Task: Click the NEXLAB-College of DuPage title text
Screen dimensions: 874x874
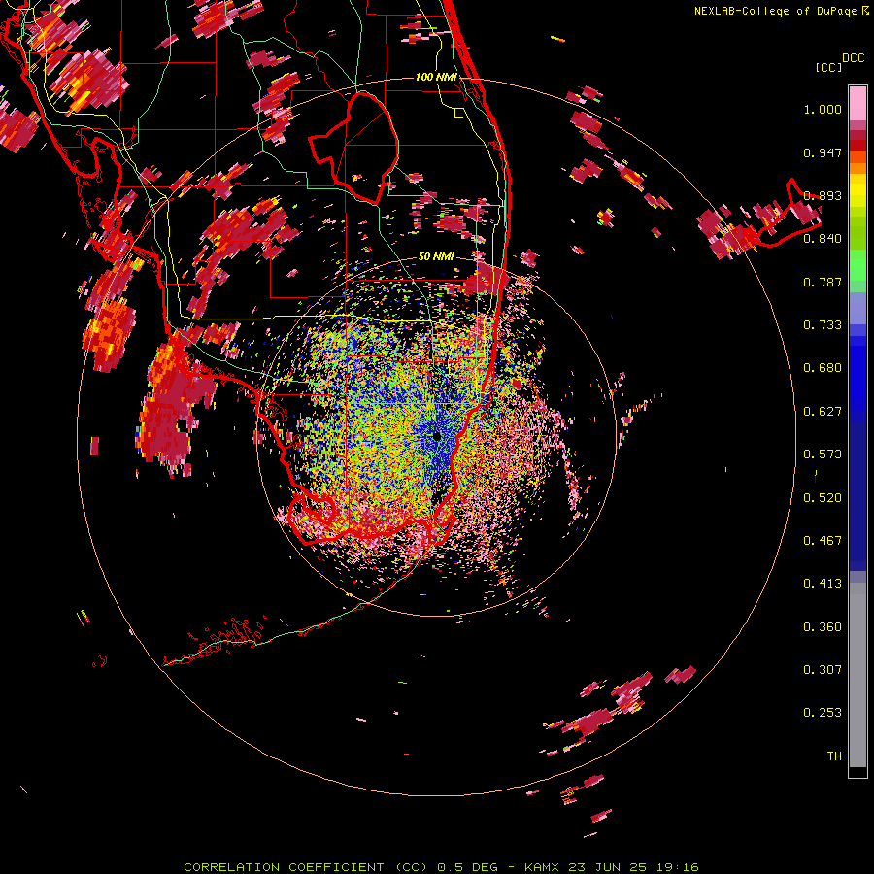Action: click(x=781, y=11)
